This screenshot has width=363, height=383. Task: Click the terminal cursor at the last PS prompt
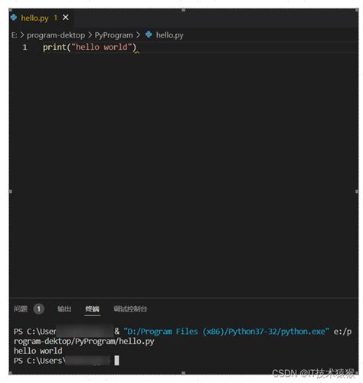point(116,361)
